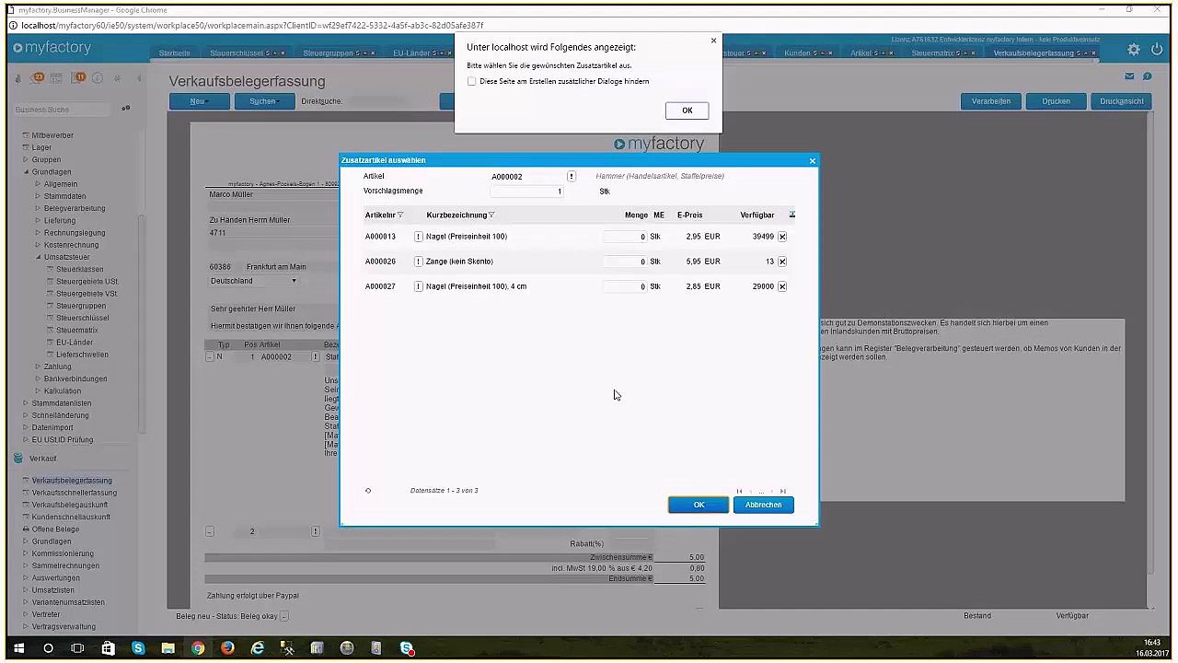Check 'Diese Seite am Erstellen zusätzlicher Dialoge hindern'

point(472,81)
